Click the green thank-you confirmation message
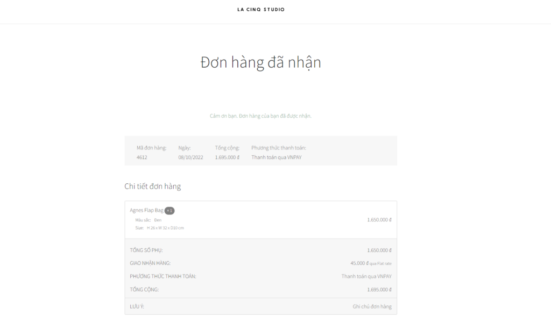Viewport: 551px width, 331px height. [261, 116]
